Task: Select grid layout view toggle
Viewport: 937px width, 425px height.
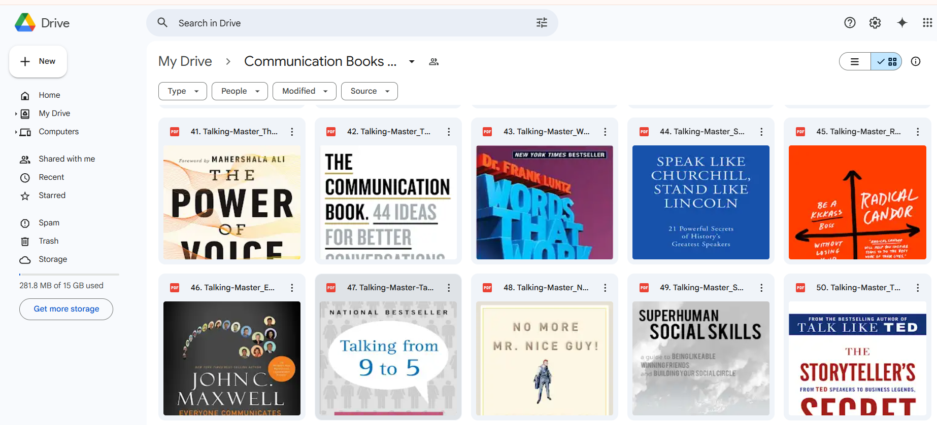Action: point(886,61)
